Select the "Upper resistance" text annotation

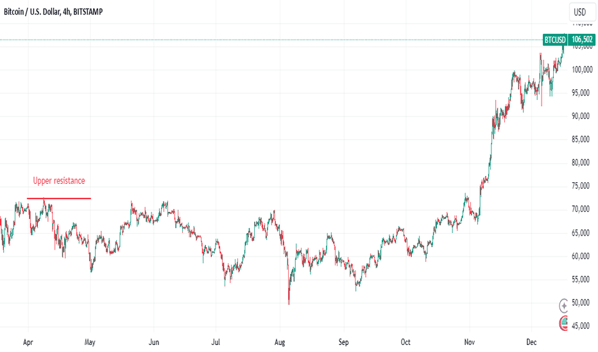59,180
